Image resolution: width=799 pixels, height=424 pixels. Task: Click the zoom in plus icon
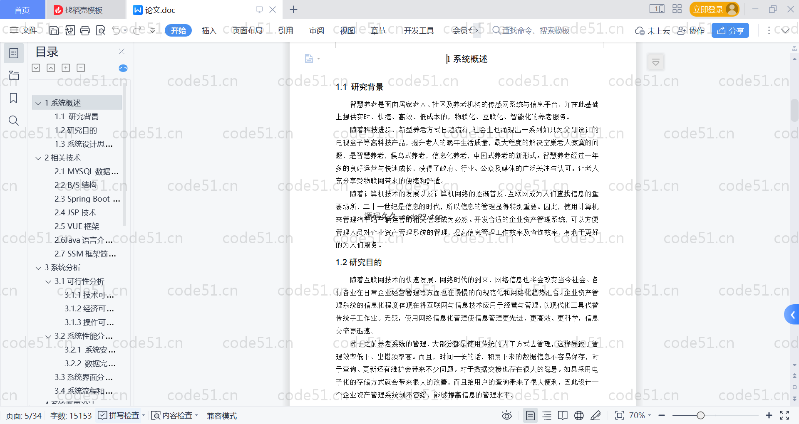(769, 415)
